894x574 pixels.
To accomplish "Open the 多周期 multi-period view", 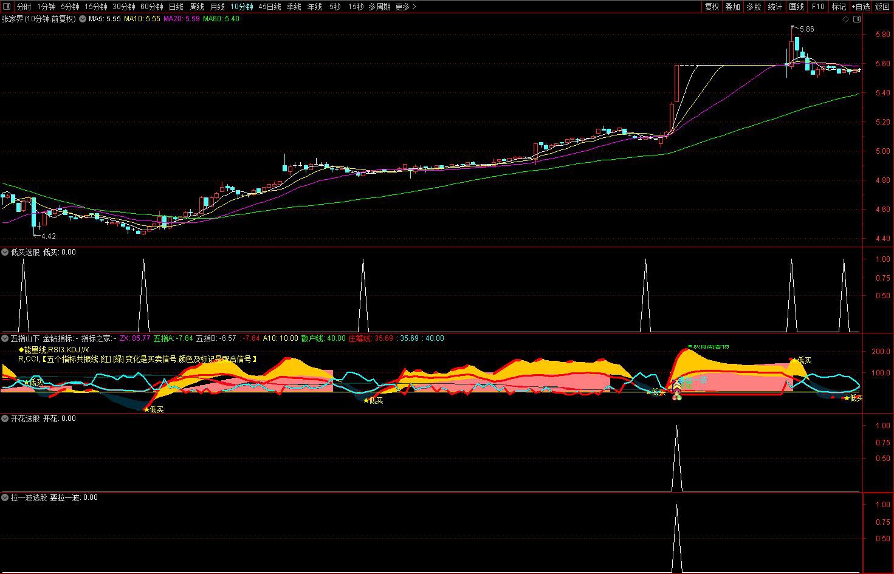I will point(379,7).
